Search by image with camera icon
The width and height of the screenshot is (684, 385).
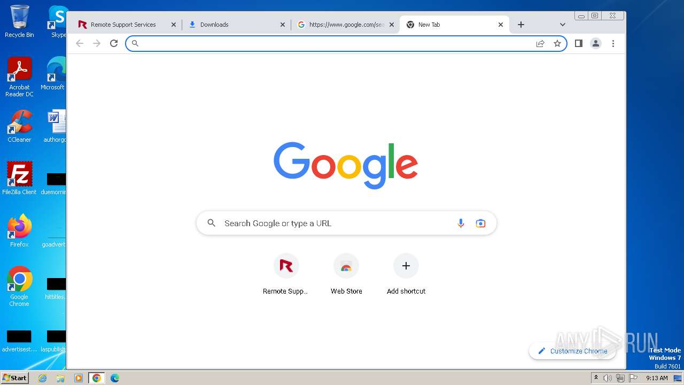coord(481,224)
